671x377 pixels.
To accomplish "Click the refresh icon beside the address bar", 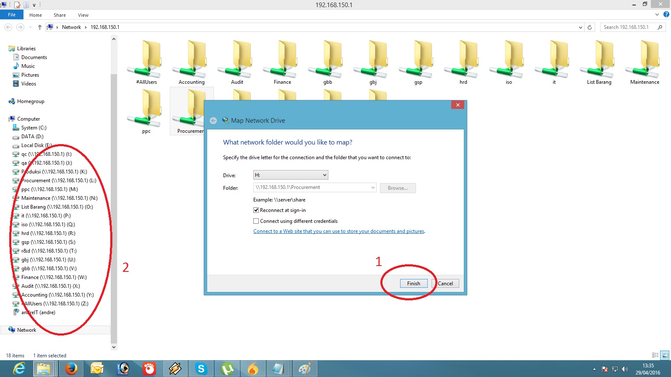I will point(590,27).
